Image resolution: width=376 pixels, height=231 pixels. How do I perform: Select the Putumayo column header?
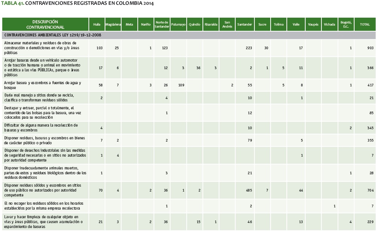click(178, 24)
